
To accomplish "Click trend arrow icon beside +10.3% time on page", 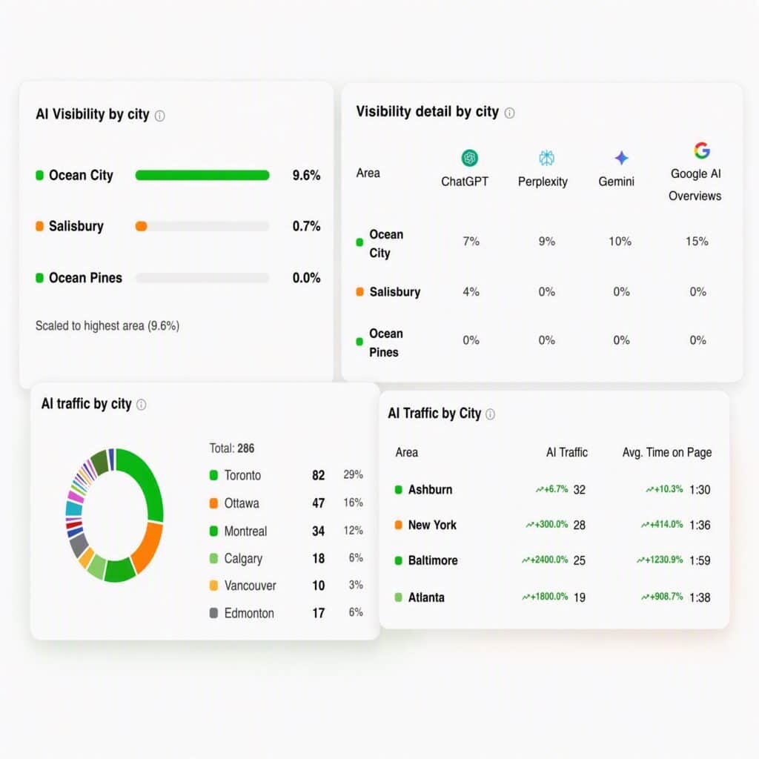I will click(x=649, y=490).
